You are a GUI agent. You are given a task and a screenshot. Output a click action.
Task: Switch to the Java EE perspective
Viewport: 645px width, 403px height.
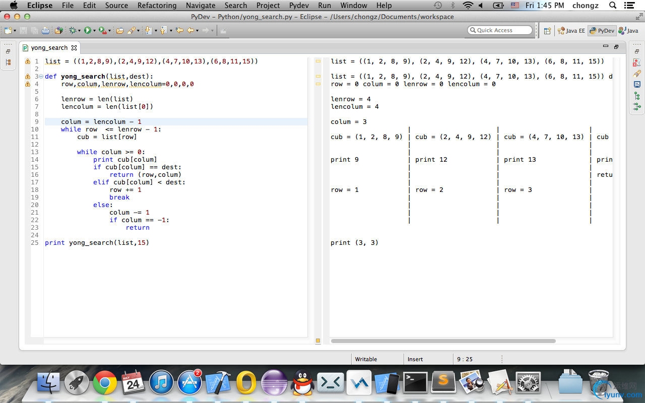click(571, 31)
